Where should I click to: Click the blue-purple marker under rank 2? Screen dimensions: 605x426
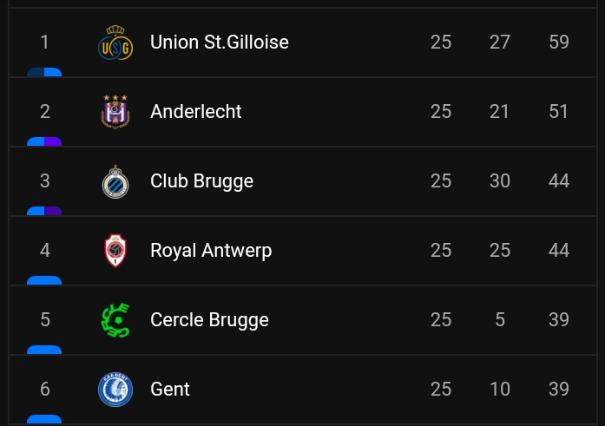(44, 141)
